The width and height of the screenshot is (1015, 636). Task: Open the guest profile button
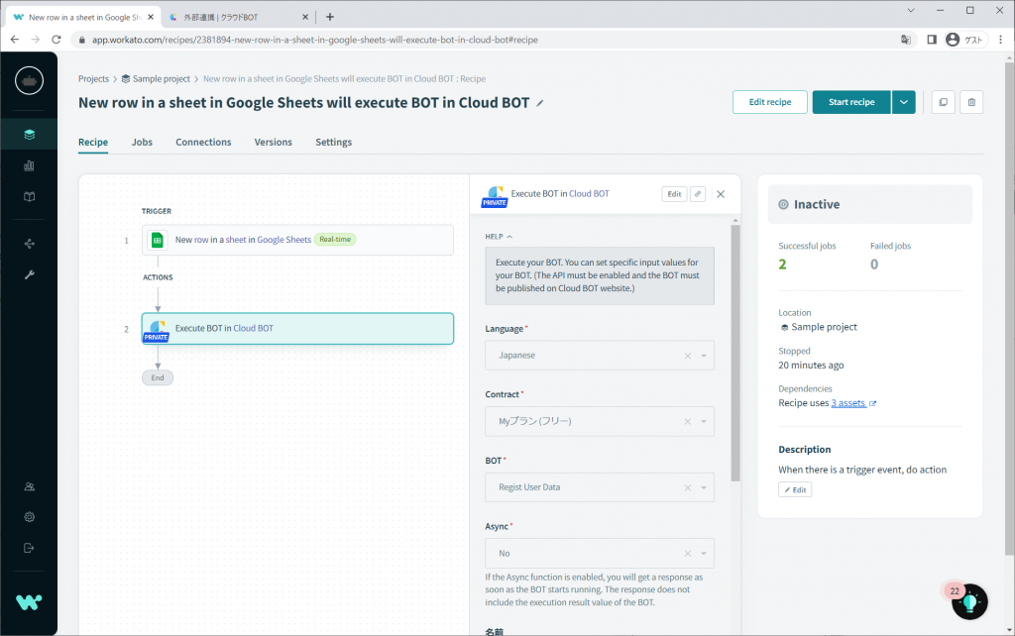coord(965,40)
